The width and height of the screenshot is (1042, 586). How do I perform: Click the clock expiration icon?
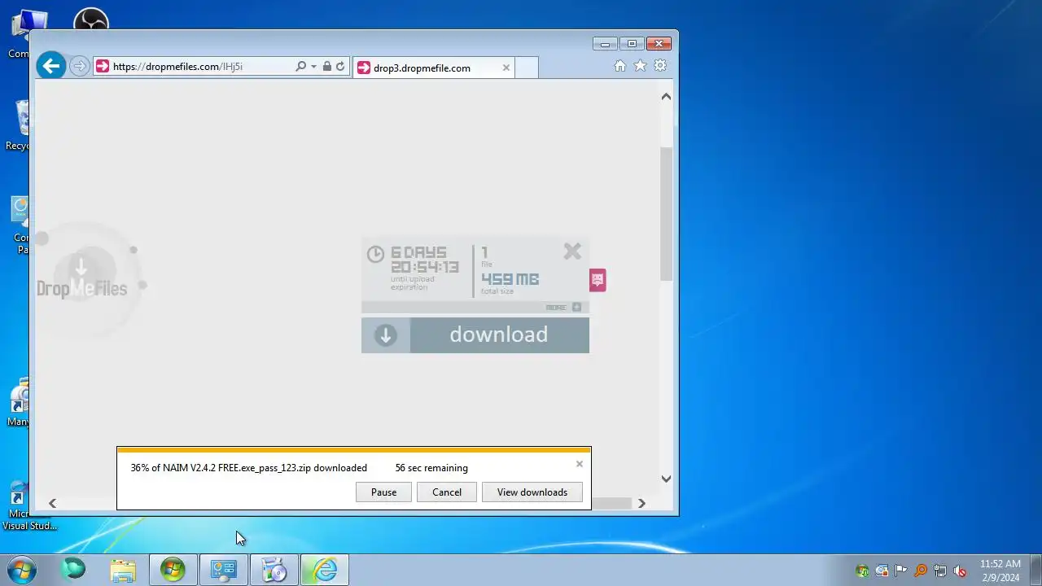coord(375,254)
